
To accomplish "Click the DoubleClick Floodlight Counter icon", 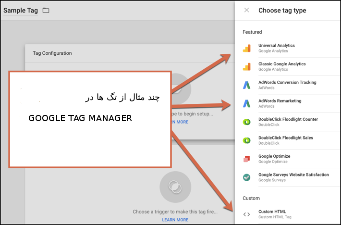I will tap(246, 122).
